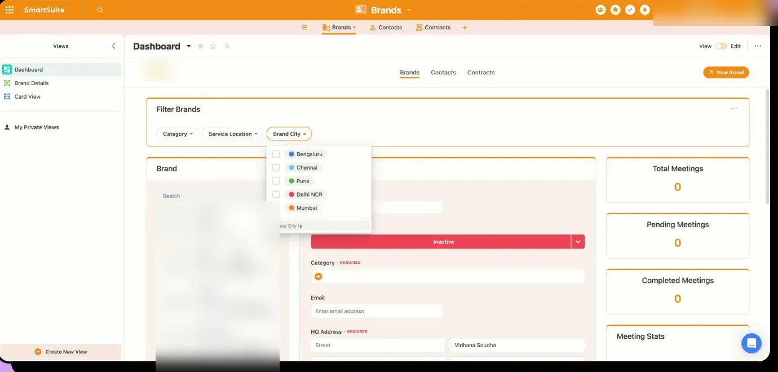Open the notifications bell icon
Screen dimensions: 778x372
tap(645, 10)
